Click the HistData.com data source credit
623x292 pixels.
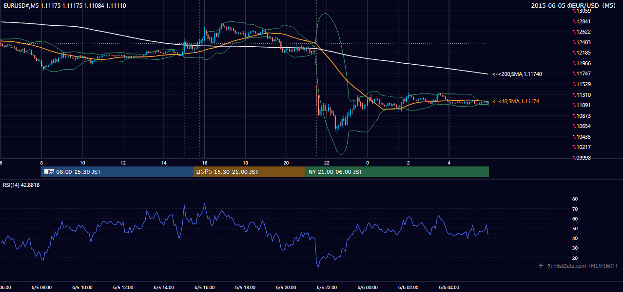[x=578, y=266]
